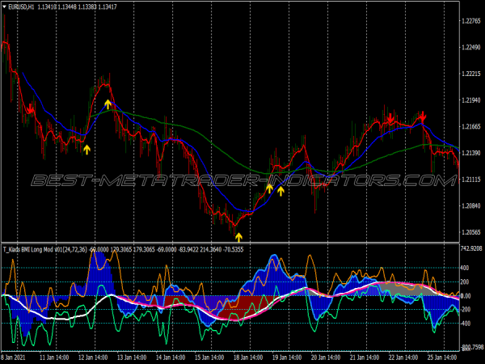Click the 13 Jan 14:00 time label

[x=132, y=358]
